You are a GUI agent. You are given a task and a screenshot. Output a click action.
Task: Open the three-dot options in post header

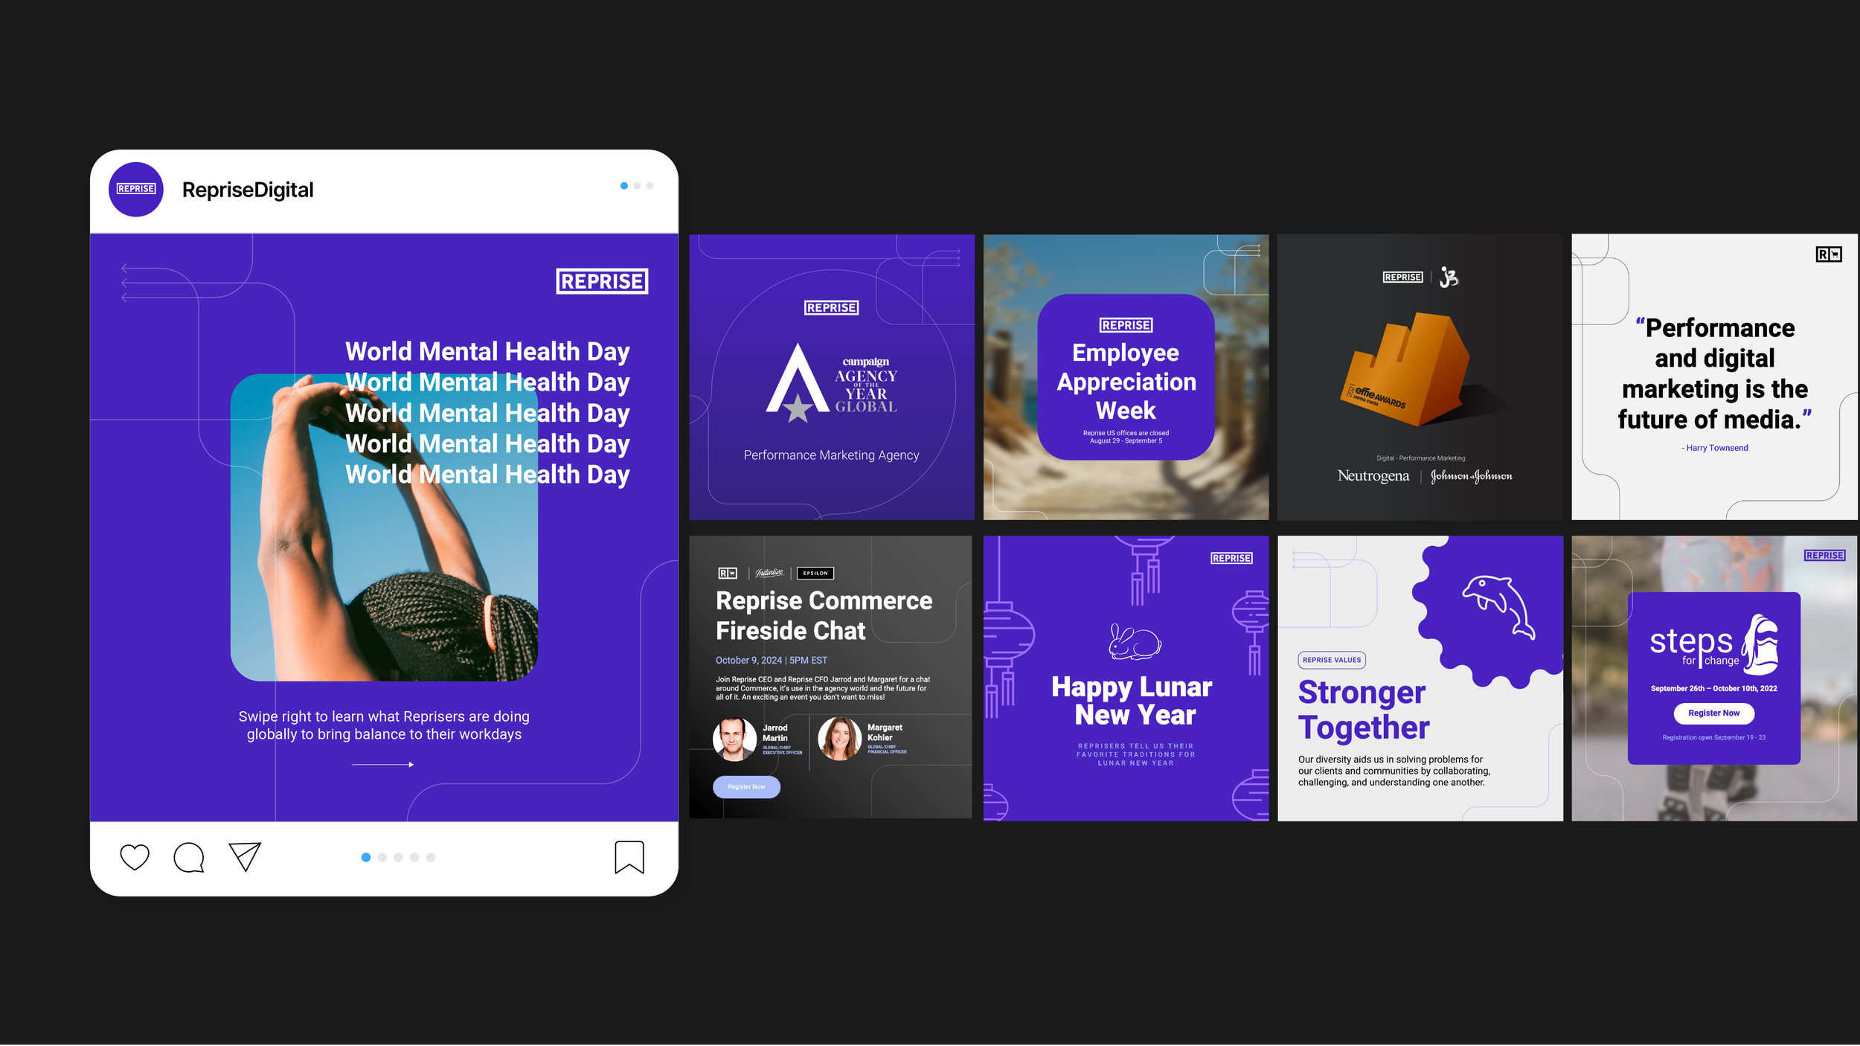coord(637,186)
